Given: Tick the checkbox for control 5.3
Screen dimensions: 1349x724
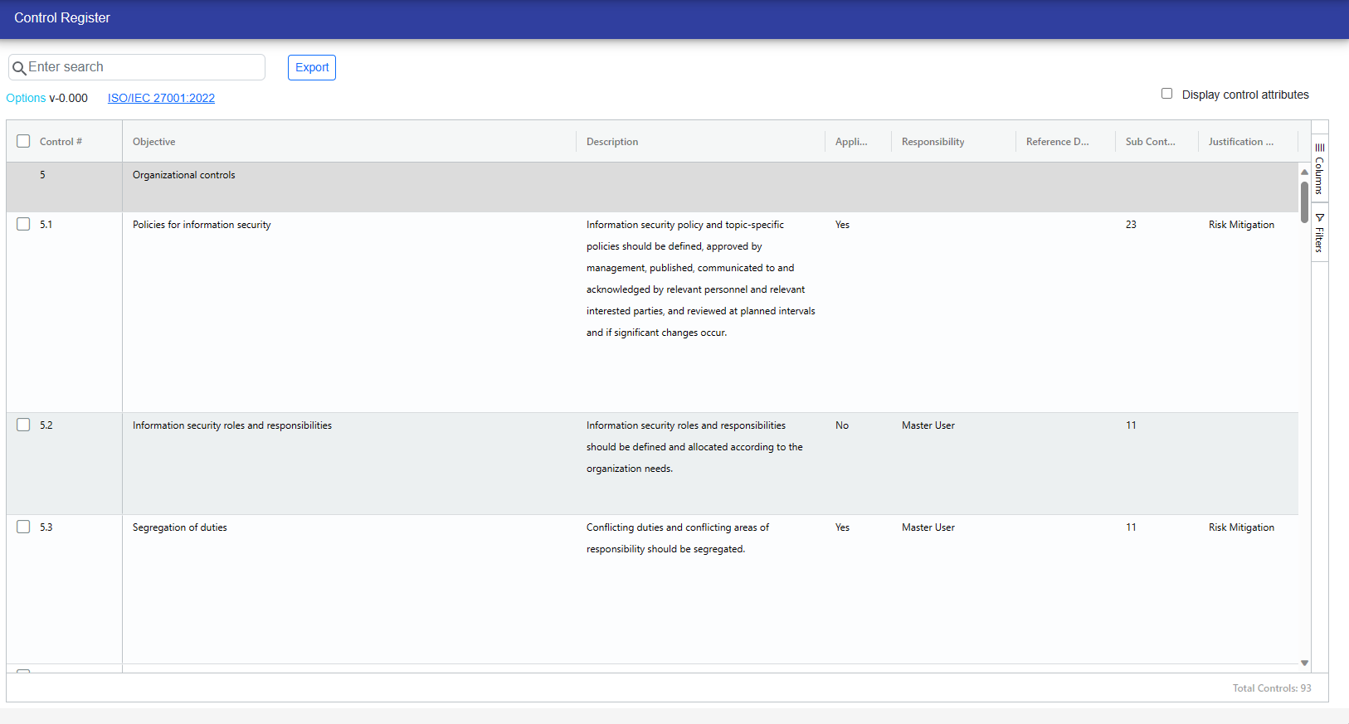Looking at the screenshot, I should (23, 527).
